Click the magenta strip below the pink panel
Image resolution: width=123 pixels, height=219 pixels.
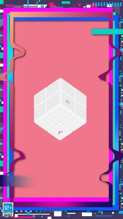coord(61,200)
